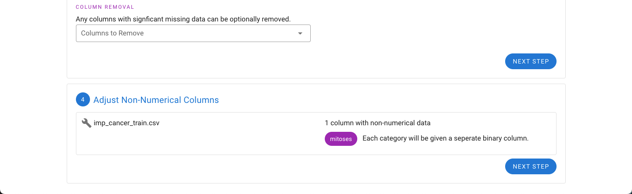Click the Adjust Non-Numerical Columns heading

[x=156, y=100]
